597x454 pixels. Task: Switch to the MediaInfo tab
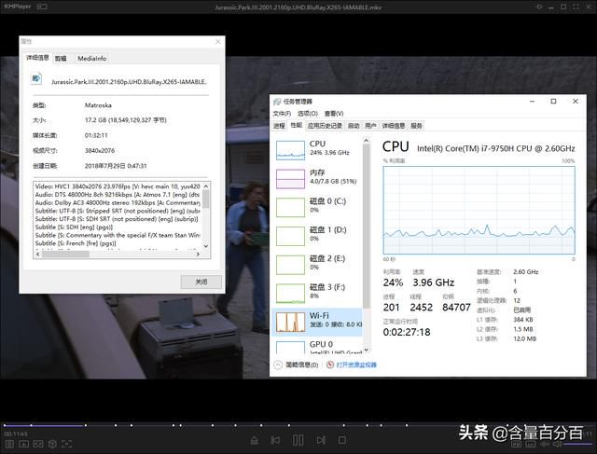(91, 58)
